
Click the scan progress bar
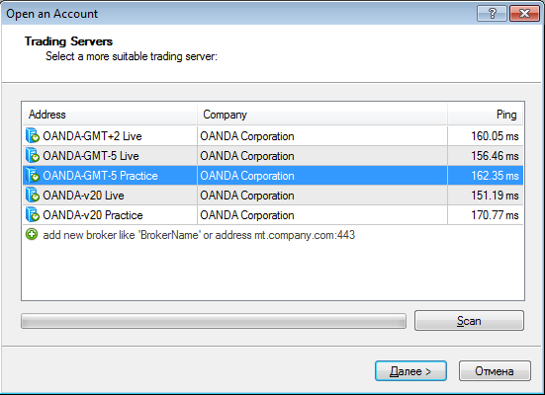coord(214,321)
